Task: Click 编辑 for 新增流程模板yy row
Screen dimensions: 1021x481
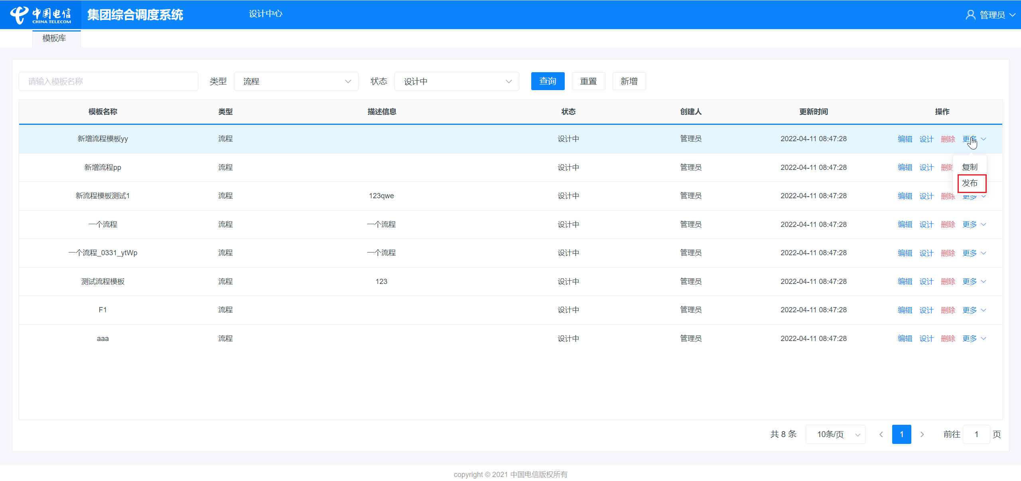Action: pyautogui.click(x=905, y=139)
